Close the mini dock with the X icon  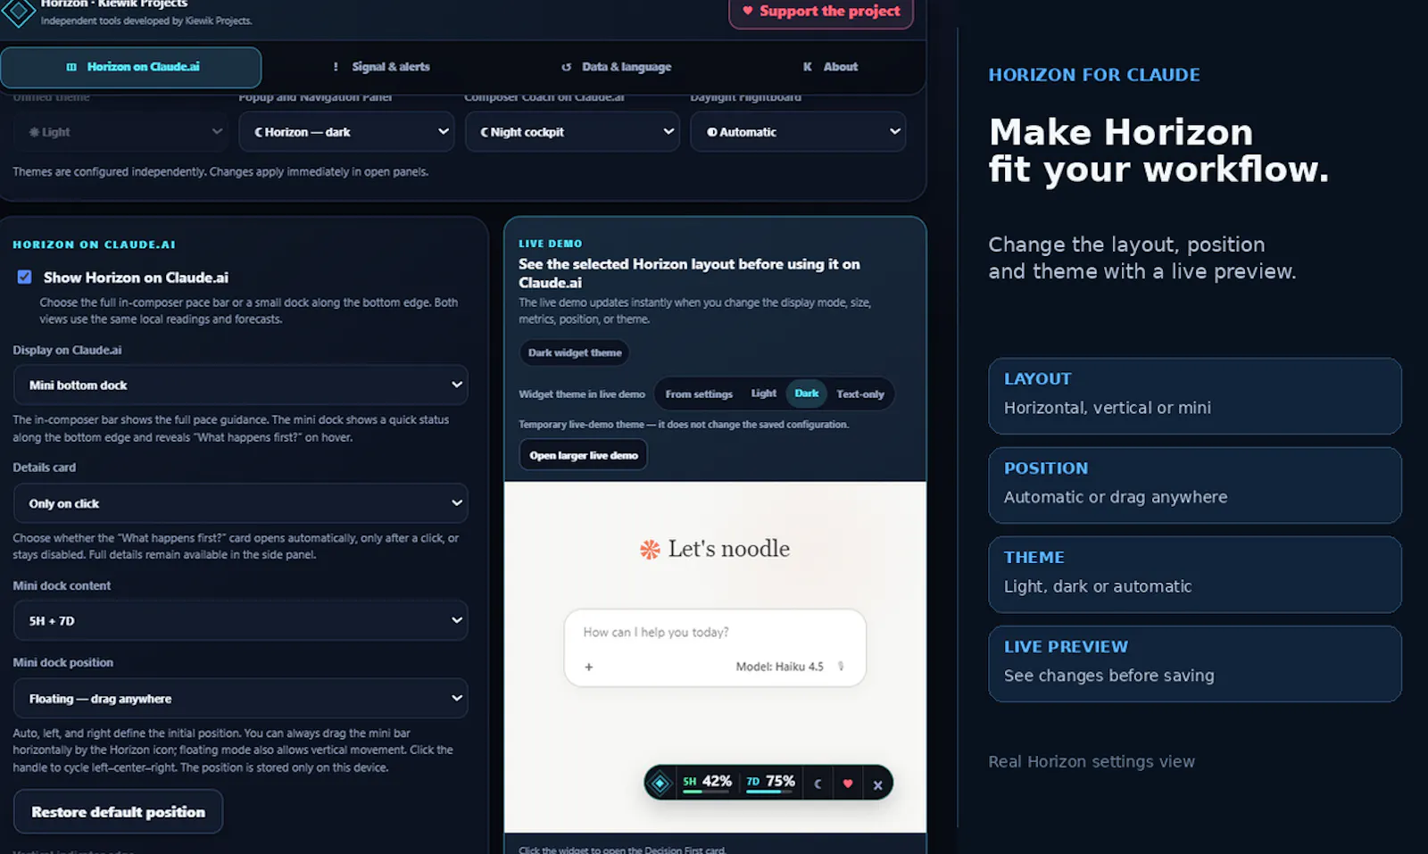(x=877, y=784)
